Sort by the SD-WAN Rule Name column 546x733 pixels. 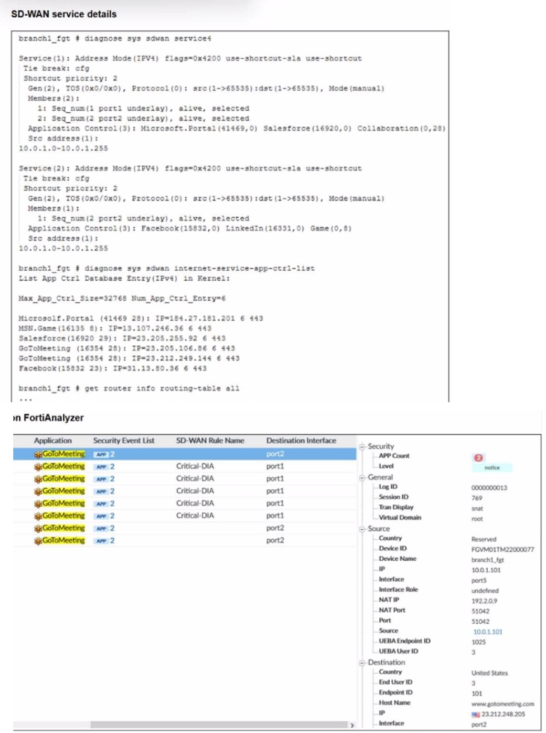210,441
